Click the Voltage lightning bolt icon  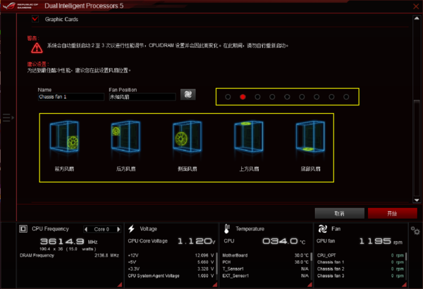pos(131,229)
